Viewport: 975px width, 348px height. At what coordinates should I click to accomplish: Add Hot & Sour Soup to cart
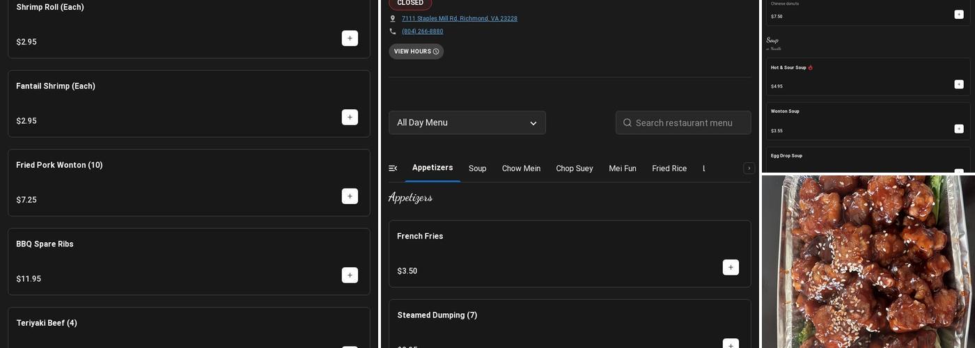click(x=959, y=84)
